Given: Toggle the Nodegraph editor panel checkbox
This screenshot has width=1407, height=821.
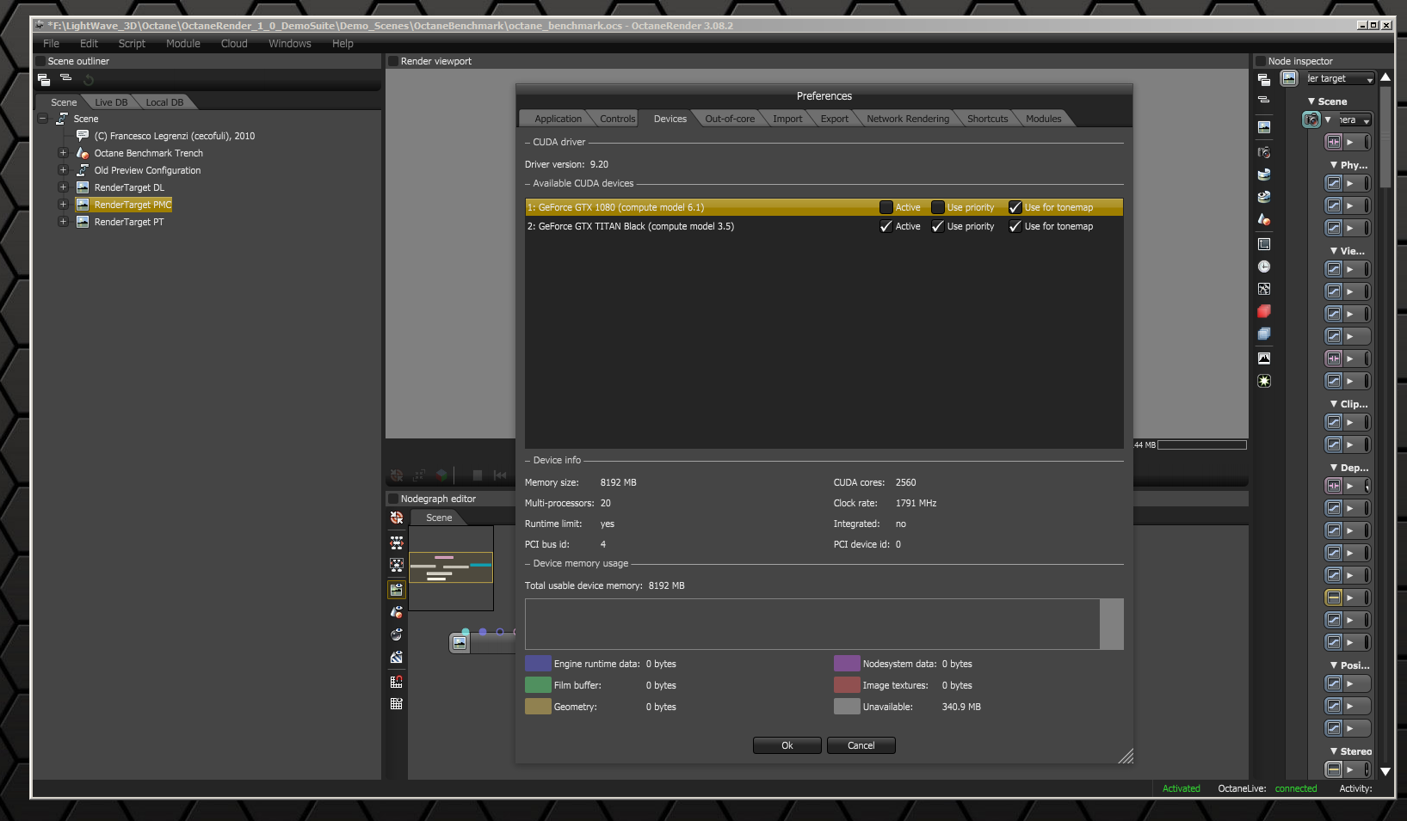Looking at the screenshot, I should [393, 499].
